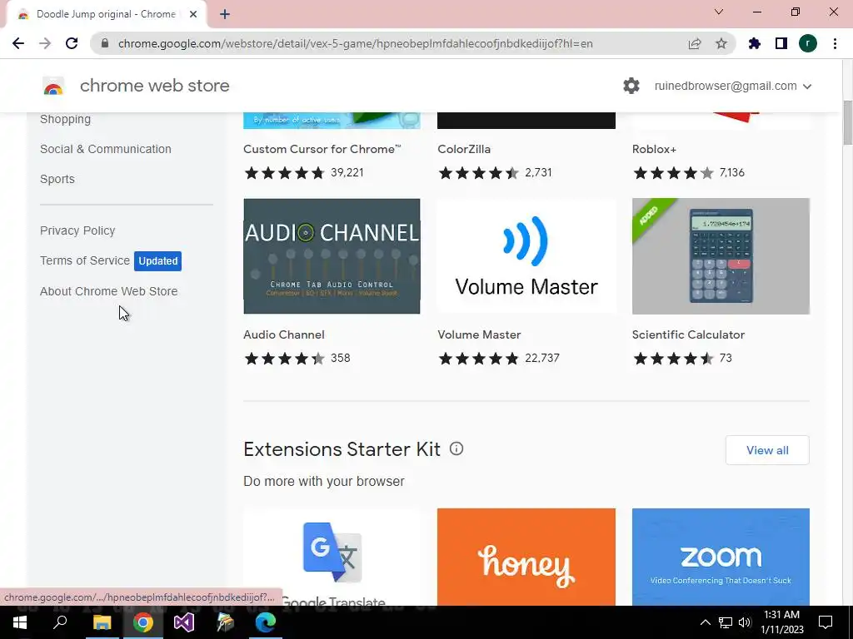
Task: Bookmark this tab with the star icon
Action: (721, 43)
